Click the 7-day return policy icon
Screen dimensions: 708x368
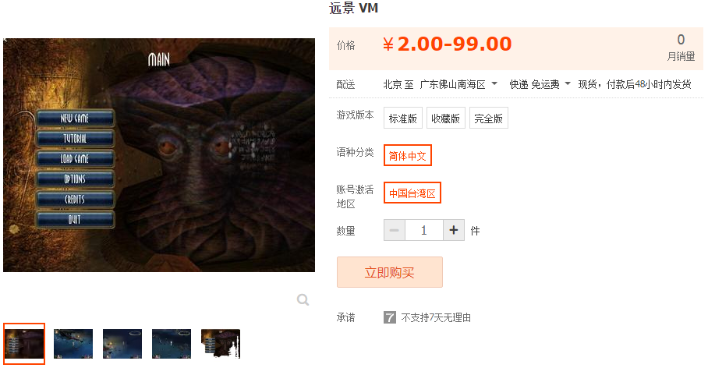390,317
